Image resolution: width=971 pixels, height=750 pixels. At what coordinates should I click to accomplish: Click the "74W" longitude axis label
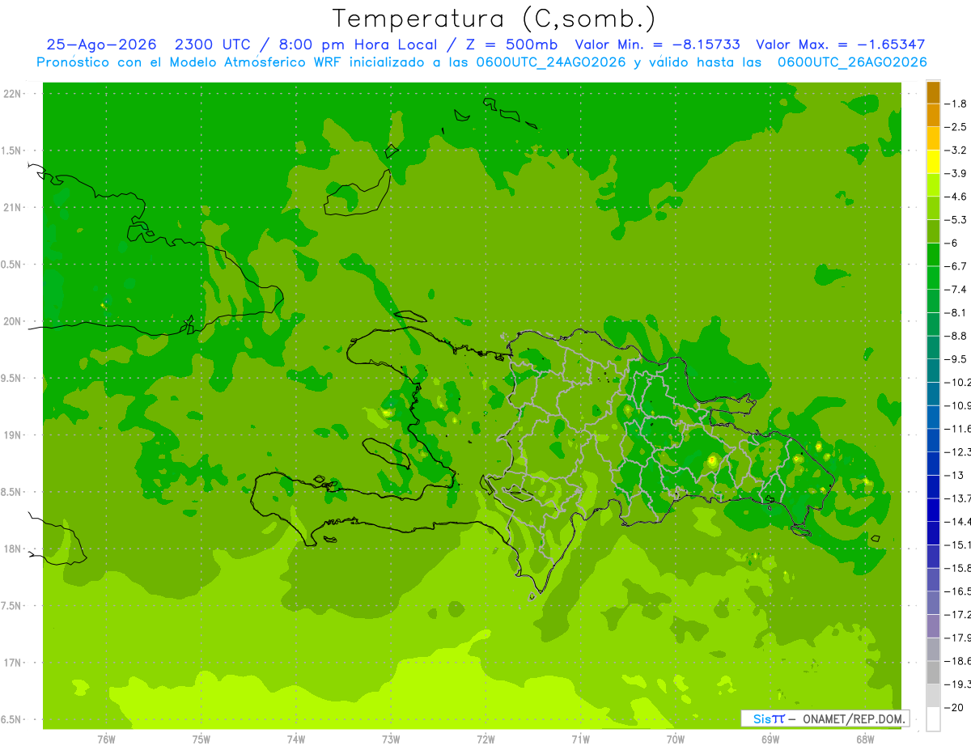(295, 739)
